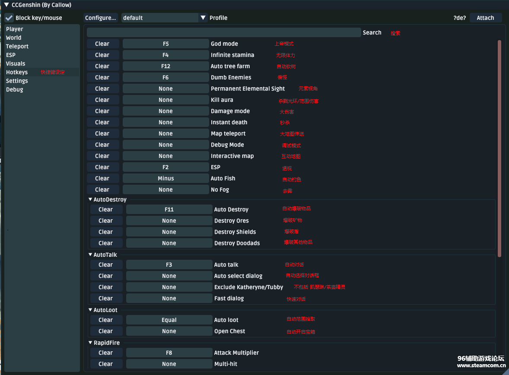This screenshot has width=509, height=375.
Task: Collapse the RapidFire section
Action: click(90, 343)
